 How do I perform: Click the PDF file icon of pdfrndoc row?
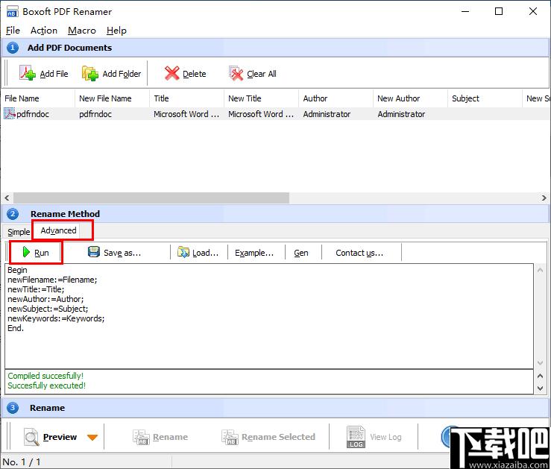(x=9, y=113)
